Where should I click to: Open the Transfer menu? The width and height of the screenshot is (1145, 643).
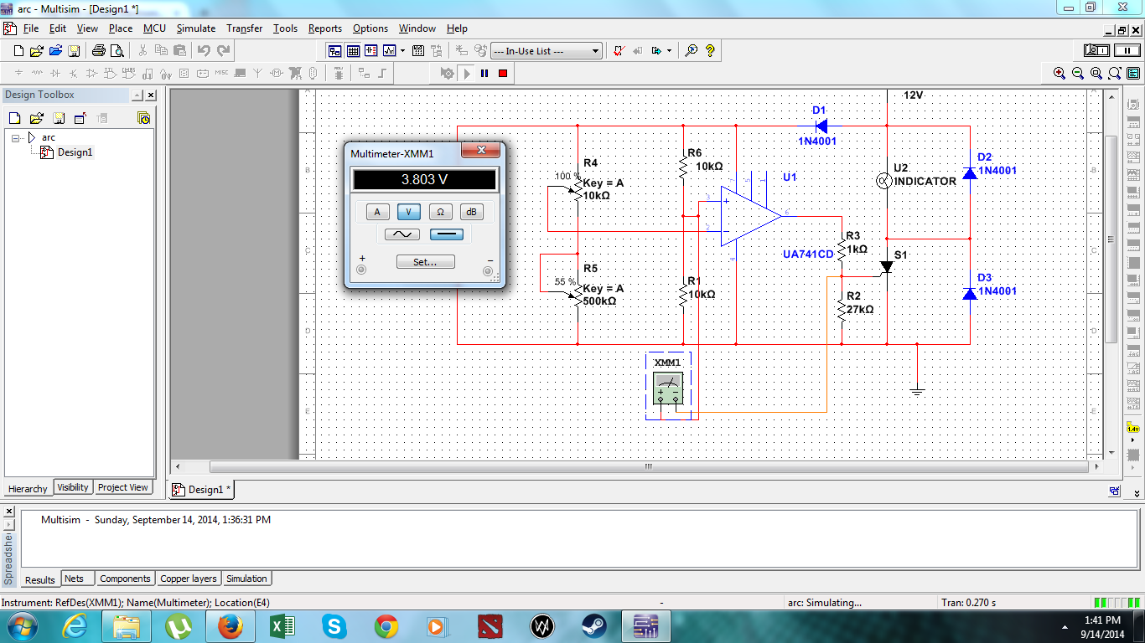[x=245, y=28]
